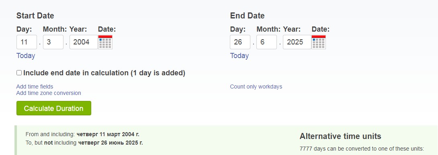Open the Start Date calendar picker icon
Image resolution: width=438 pixels, height=155 pixels.
[x=105, y=42]
